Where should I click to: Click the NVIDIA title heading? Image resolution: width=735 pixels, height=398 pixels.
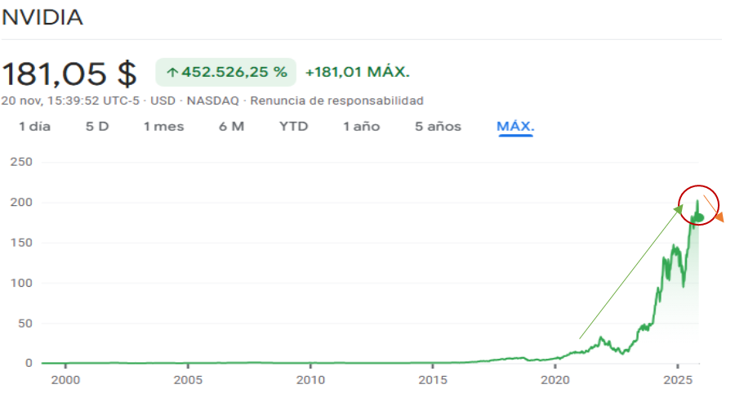(42, 18)
